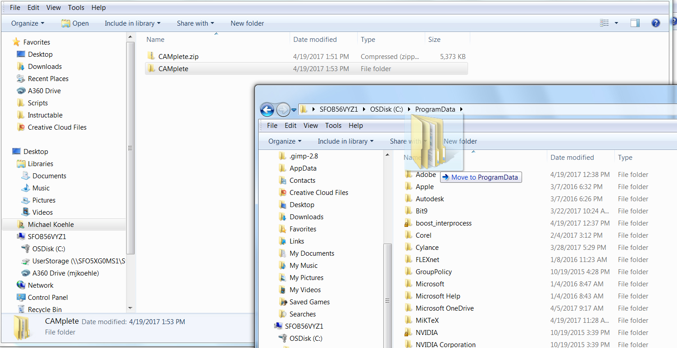Screen dimensions: 677x348
Task: Click New folder in the back window toolbar
Action: (x=247, y=23)
